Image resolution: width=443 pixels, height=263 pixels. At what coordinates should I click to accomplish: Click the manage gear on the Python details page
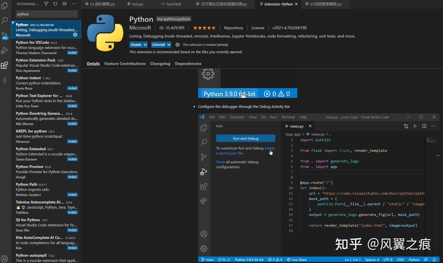coord(177,45)
